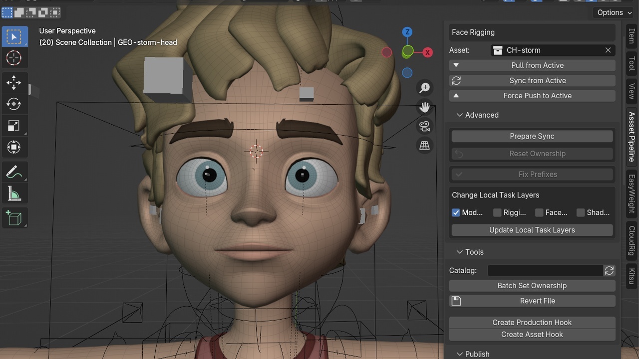Open the Kitsu sidebar tab

pyautogui.click(x=632, y=277)
